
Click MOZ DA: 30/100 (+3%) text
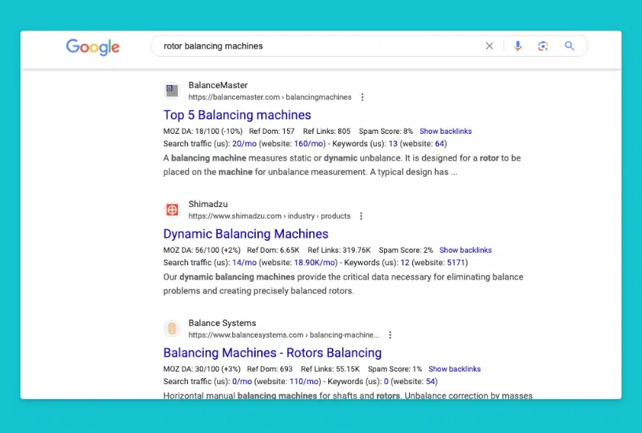pos(202,368)
